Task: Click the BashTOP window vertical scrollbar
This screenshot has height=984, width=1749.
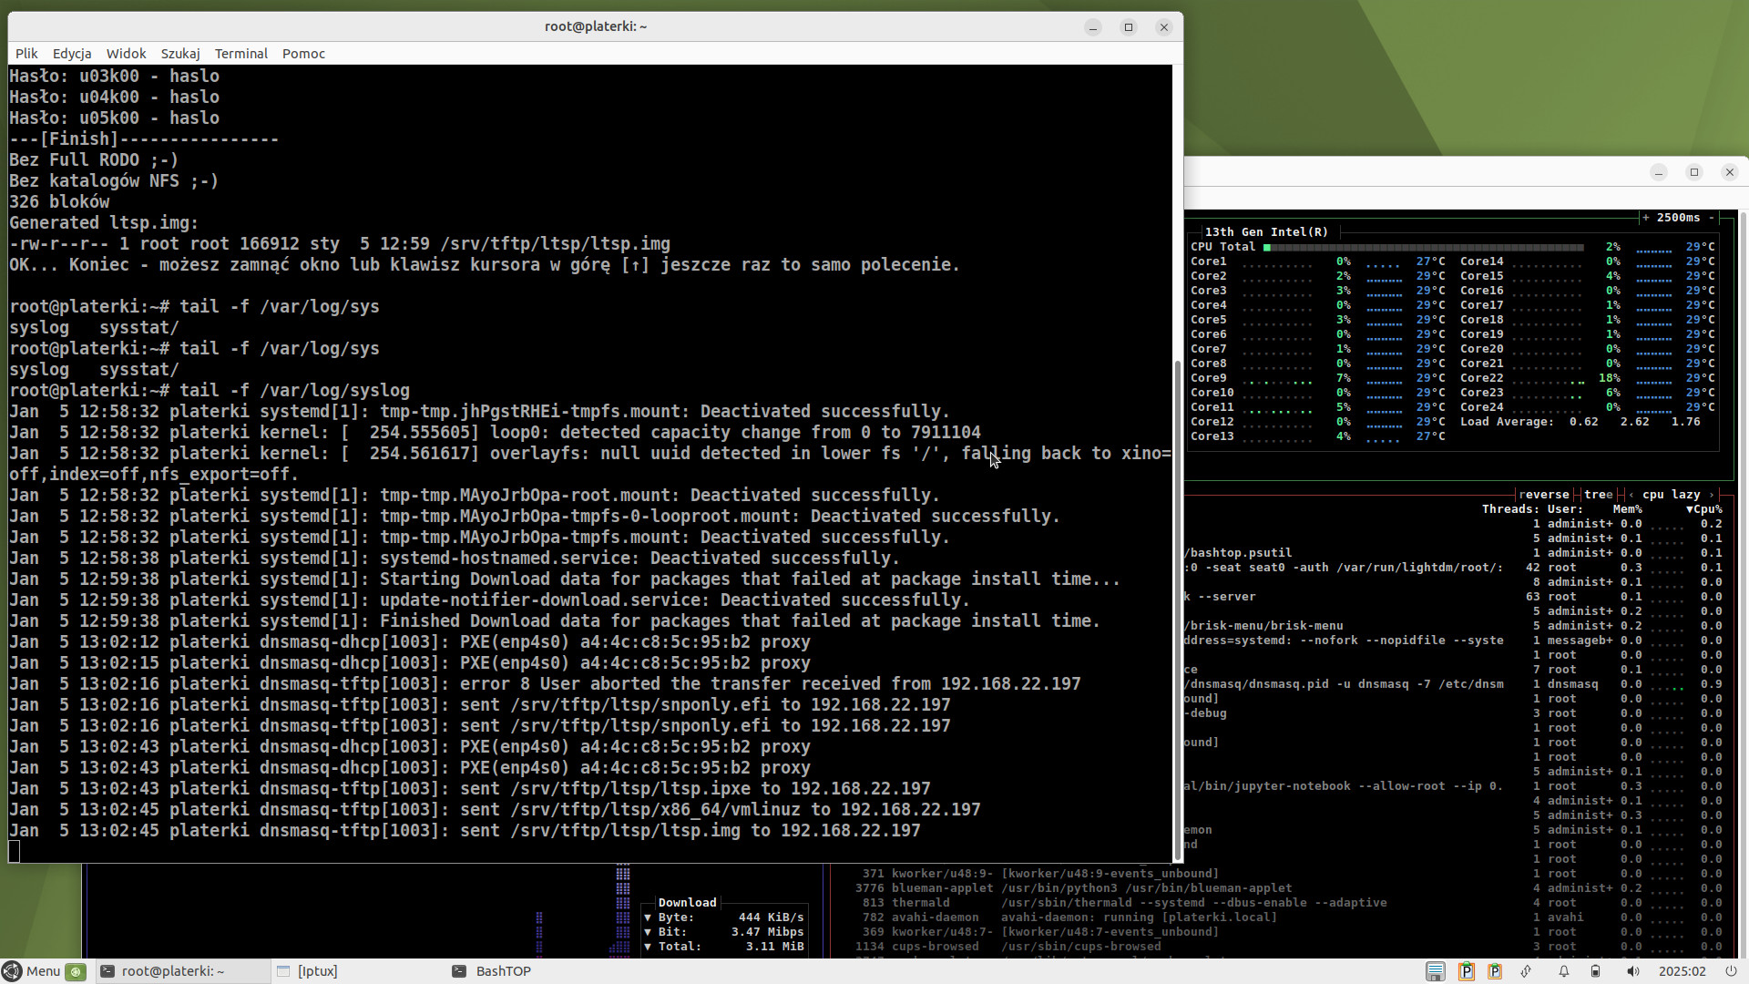Action: point(1743,583)
